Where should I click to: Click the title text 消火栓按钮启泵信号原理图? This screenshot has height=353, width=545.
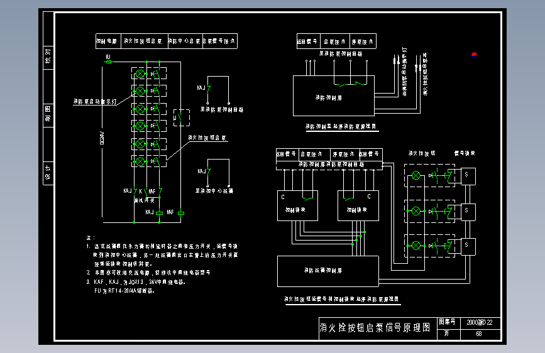click(375, 328)
